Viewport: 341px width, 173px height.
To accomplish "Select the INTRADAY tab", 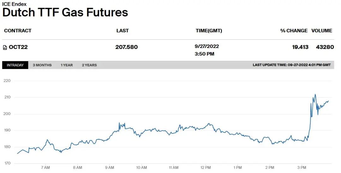I will point(15,65).
